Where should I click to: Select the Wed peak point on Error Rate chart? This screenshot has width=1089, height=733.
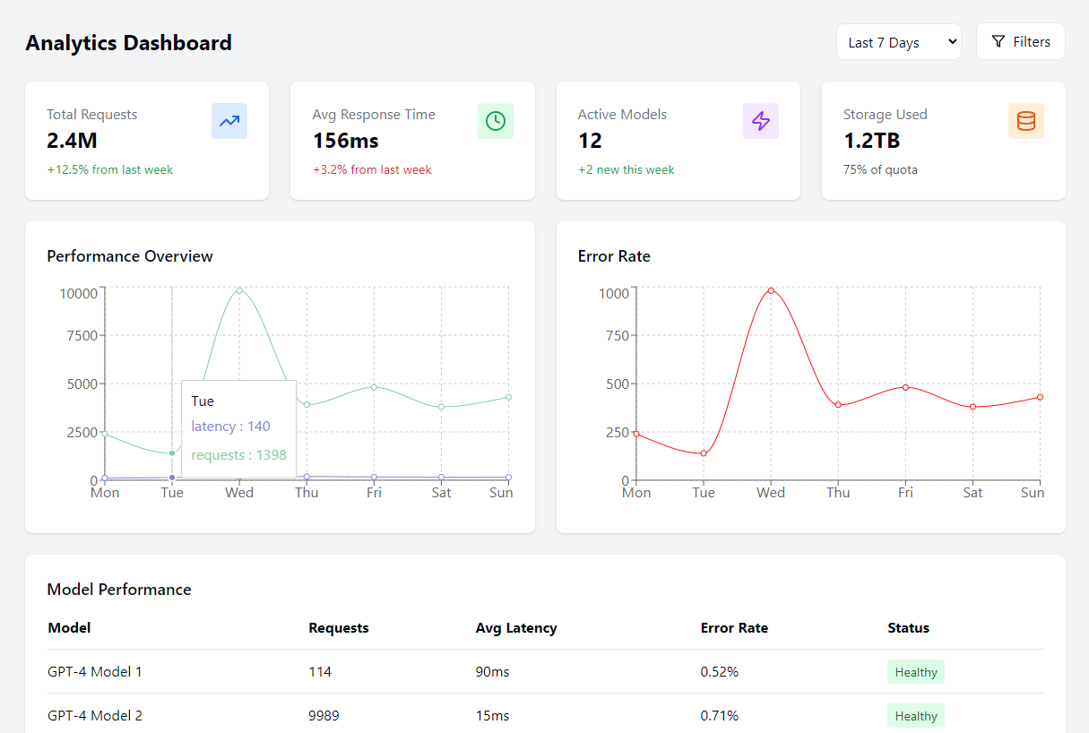point(770,290)
